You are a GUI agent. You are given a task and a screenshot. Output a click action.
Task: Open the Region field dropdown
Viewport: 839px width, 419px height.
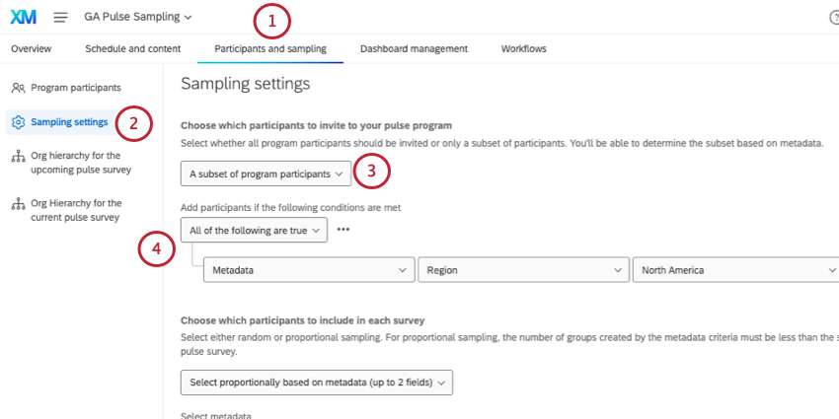[x=523, y=269]
